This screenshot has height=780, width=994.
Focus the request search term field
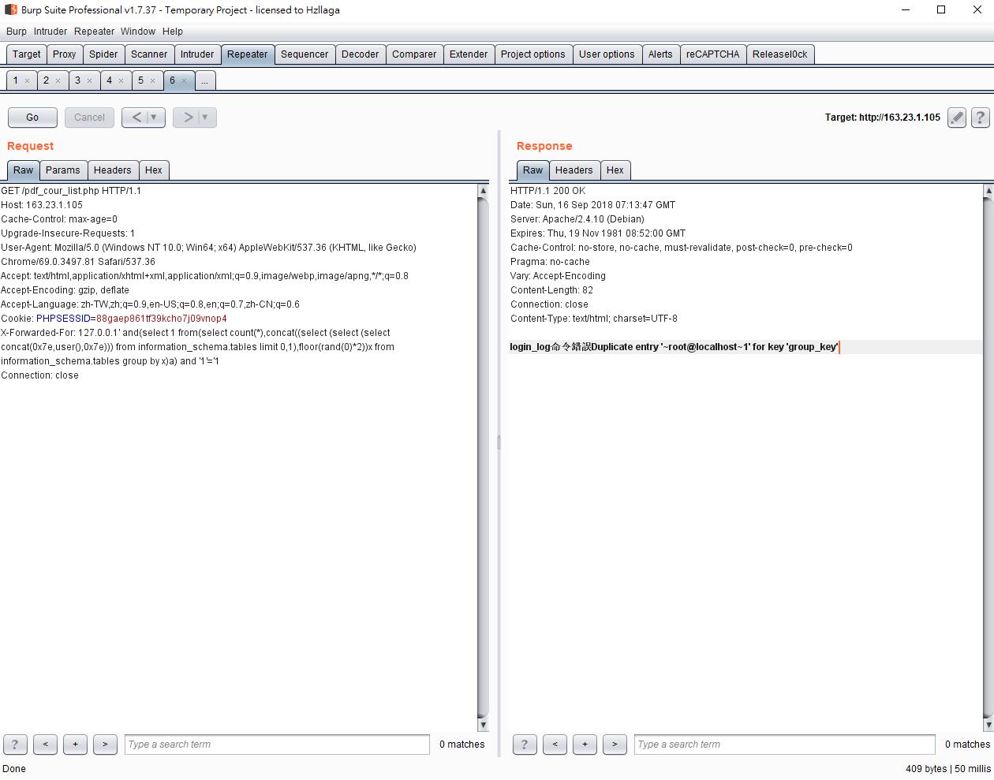(x=277, y=744)
